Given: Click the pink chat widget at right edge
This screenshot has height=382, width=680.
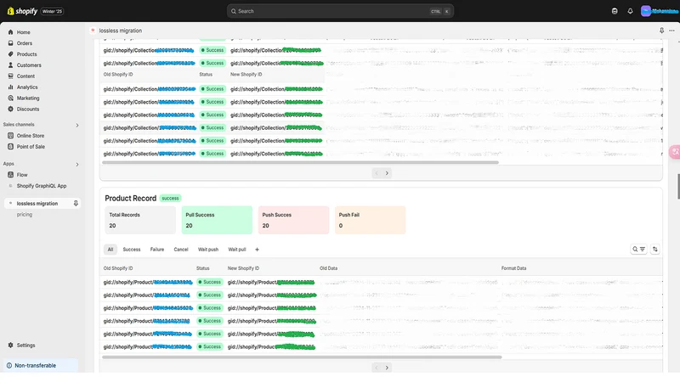Looking at the screenshot, I should click(675, 152).
